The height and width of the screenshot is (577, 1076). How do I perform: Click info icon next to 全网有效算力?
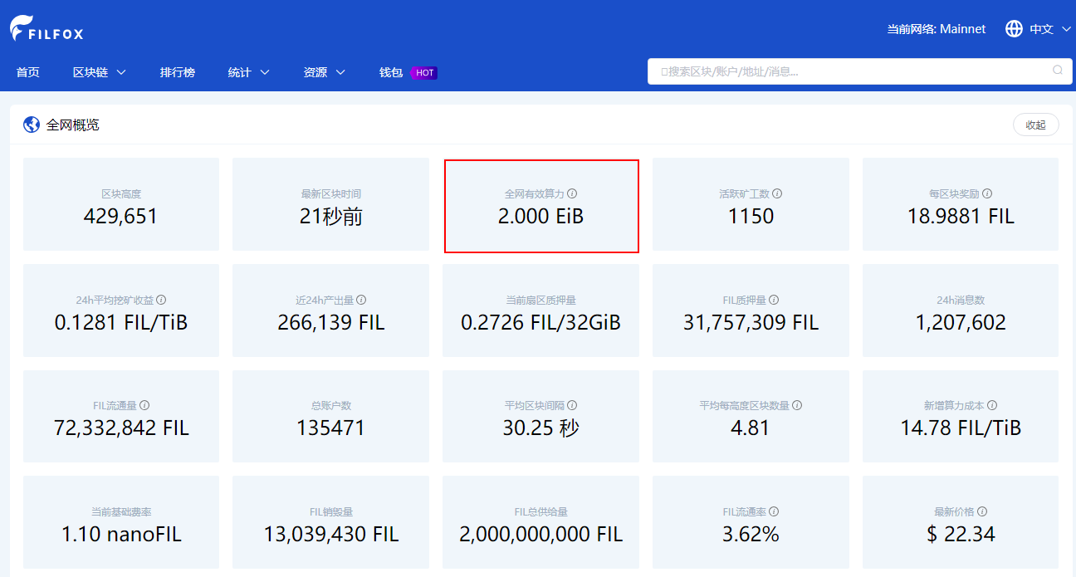tap(572, 193)
